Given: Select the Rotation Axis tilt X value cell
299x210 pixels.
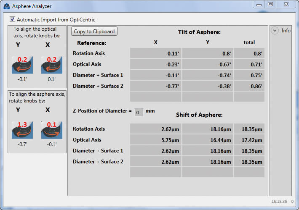Looking at the screenshot, I should [x=155, y=53].
